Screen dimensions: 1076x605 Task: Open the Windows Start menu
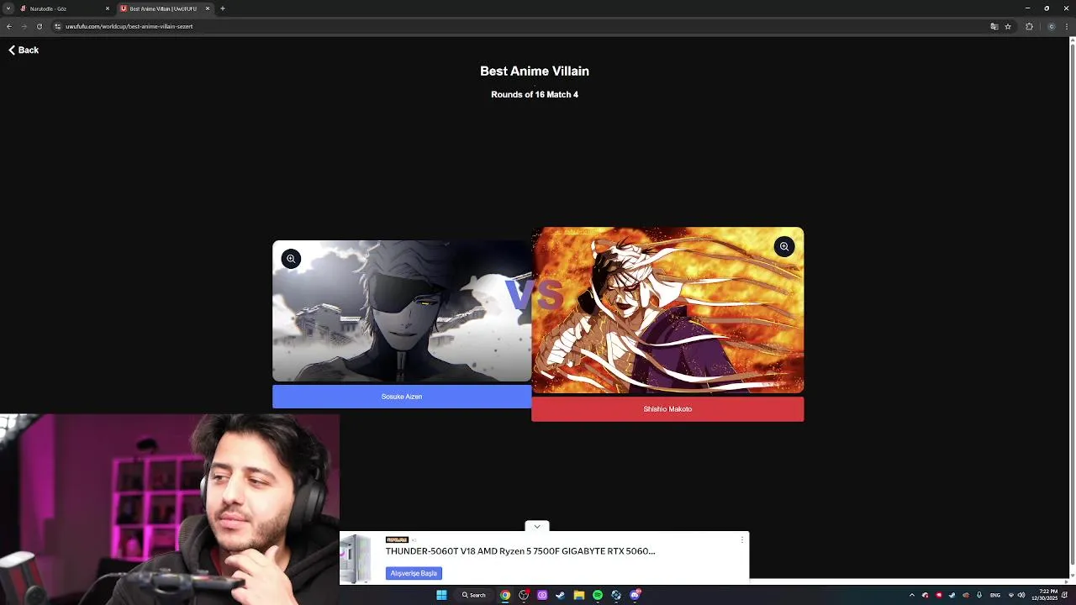click(441, 595)
